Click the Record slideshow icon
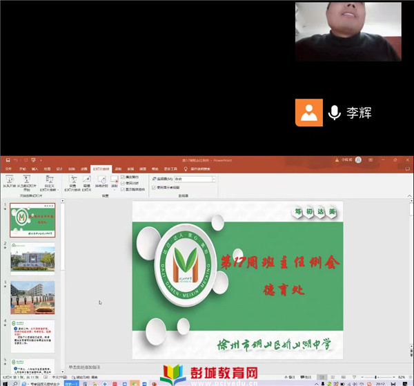Viewport: 414px width, 386px height. click(x=115, y=180)
